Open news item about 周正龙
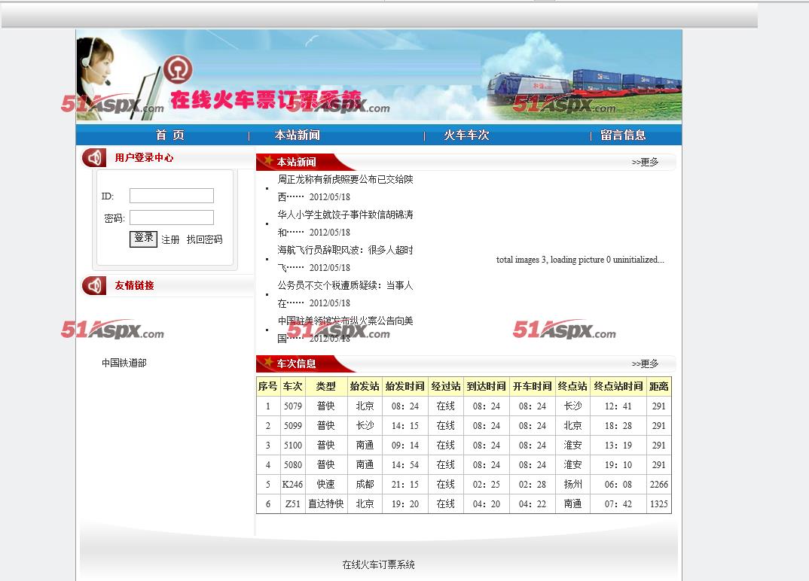The width and height of the screenshot is (809, 581). [x=345, y=180]
